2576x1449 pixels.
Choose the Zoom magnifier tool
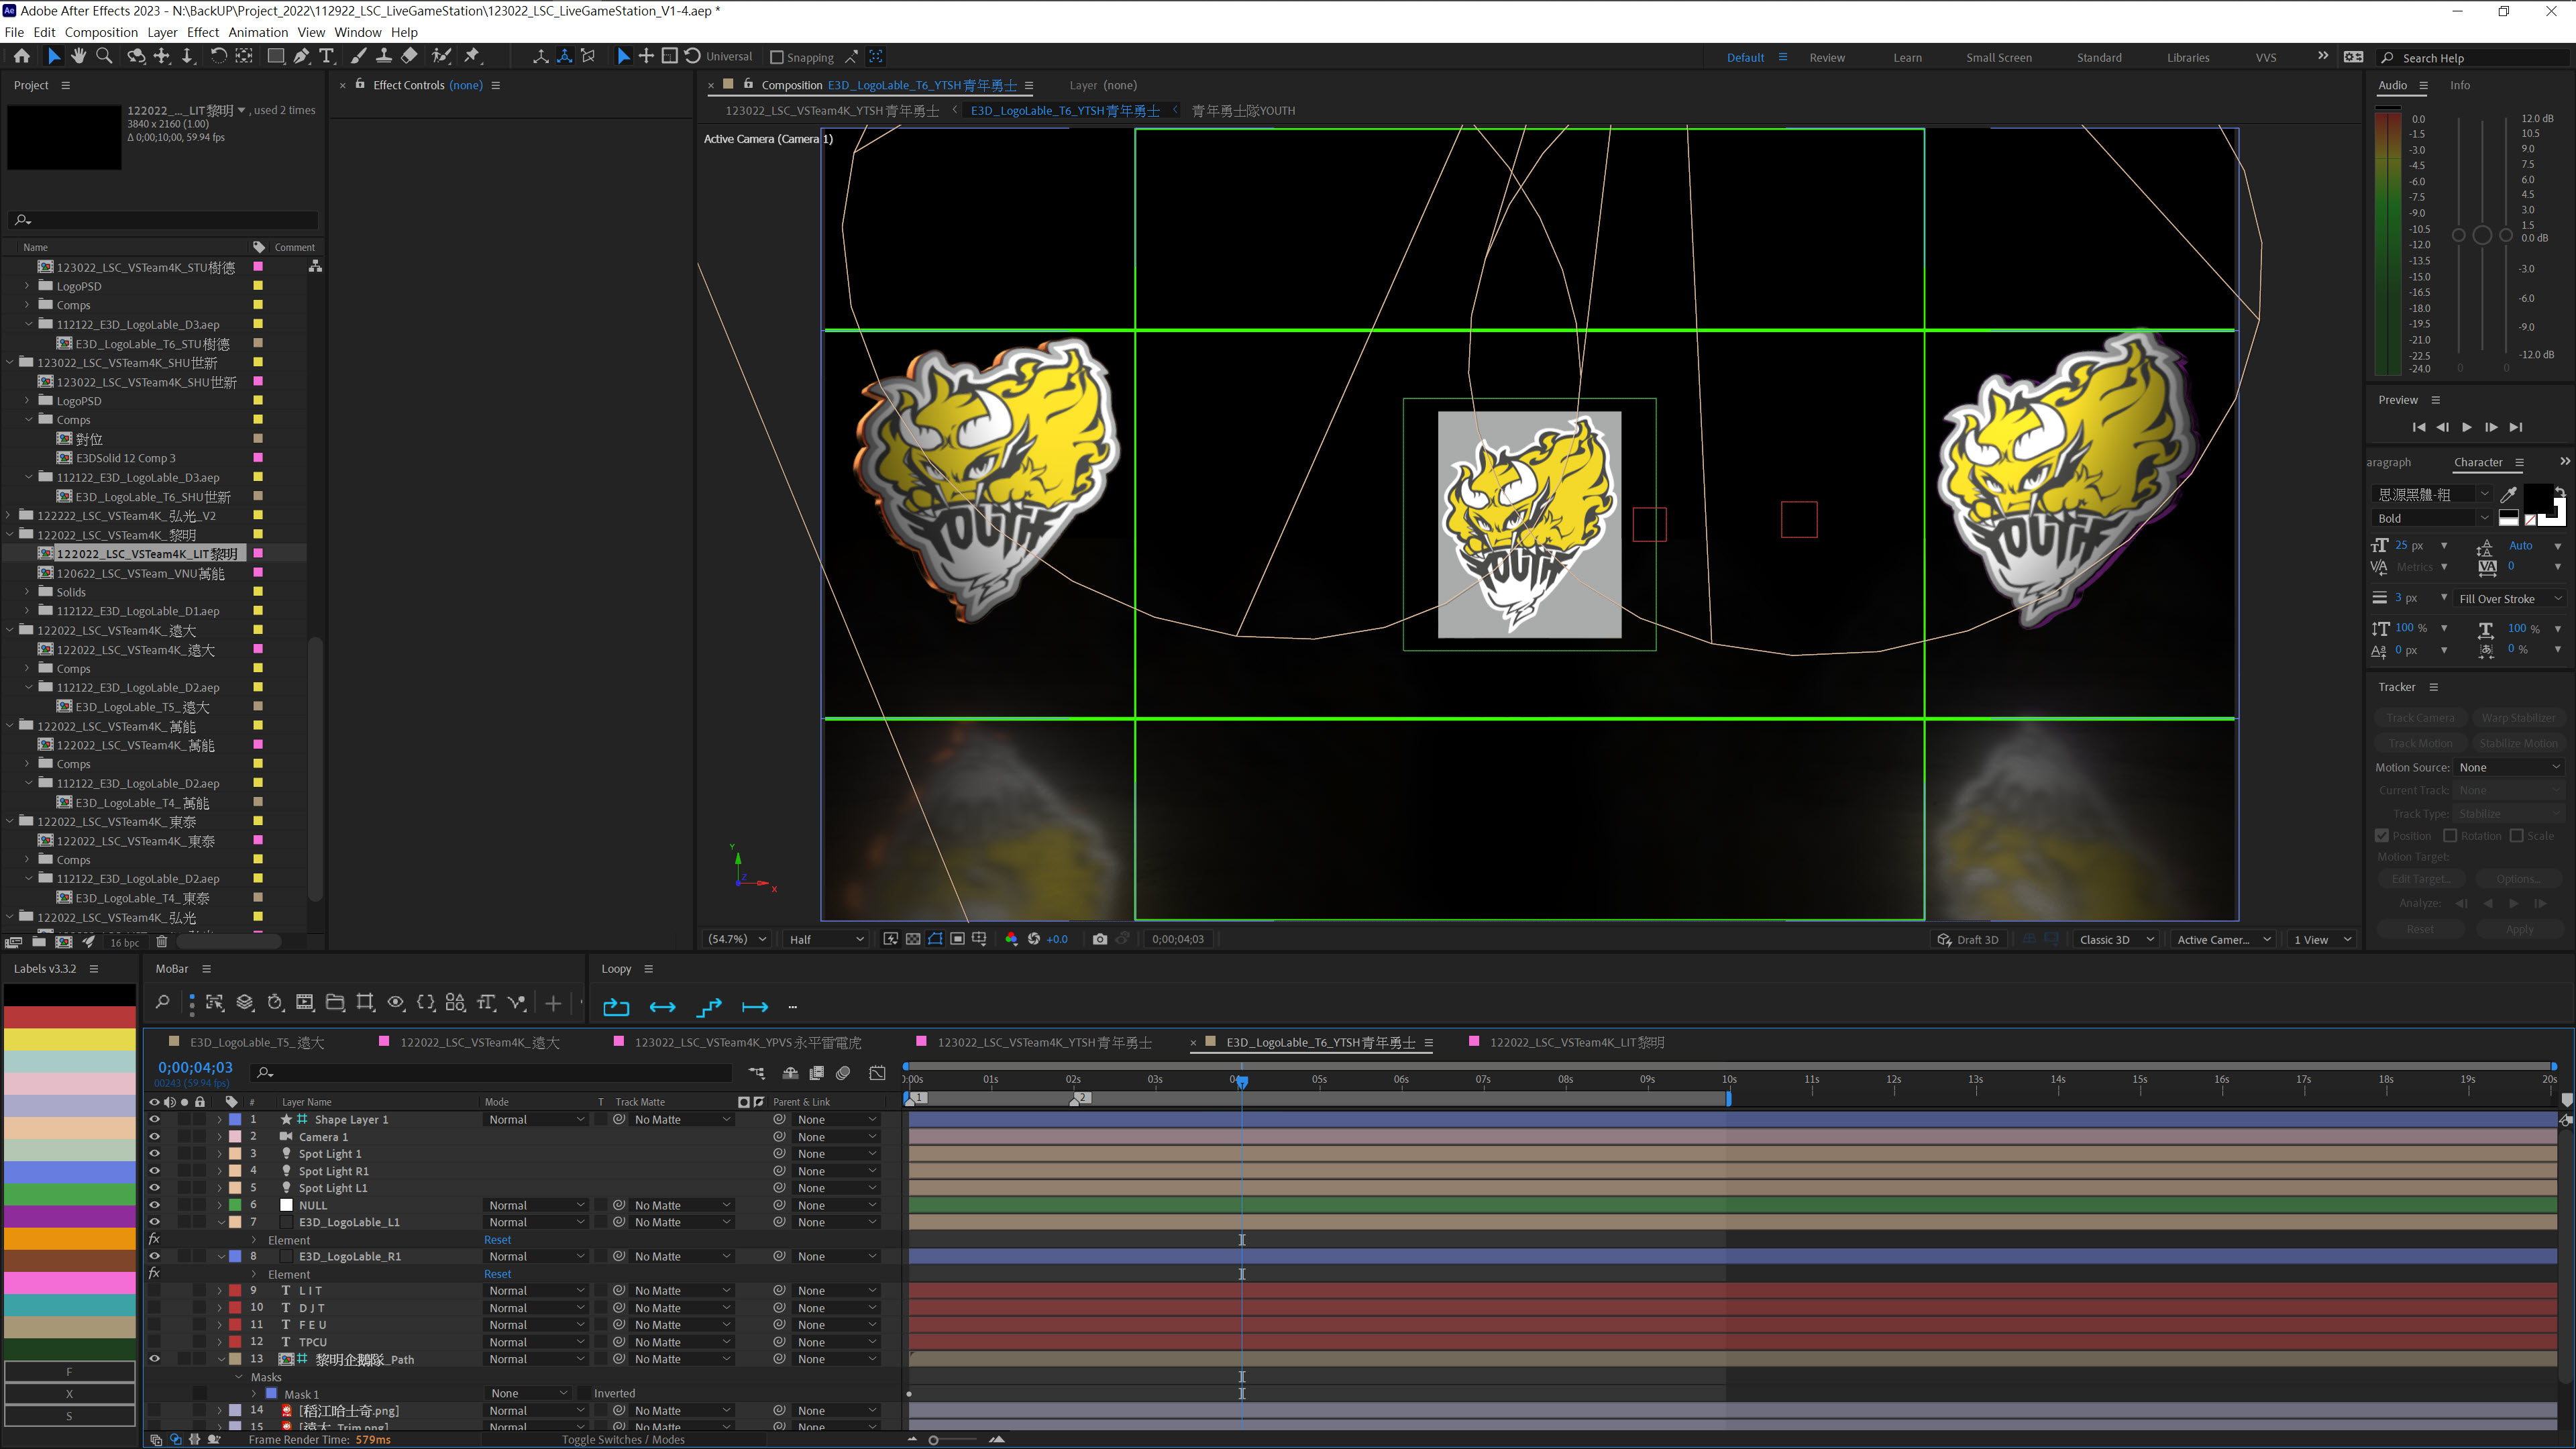pyautogui.click(x=104, y=56)
